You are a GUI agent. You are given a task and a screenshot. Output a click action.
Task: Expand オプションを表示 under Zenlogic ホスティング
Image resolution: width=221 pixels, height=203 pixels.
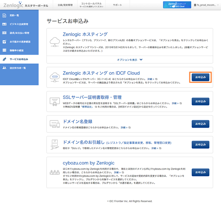(x=129, y=60)
